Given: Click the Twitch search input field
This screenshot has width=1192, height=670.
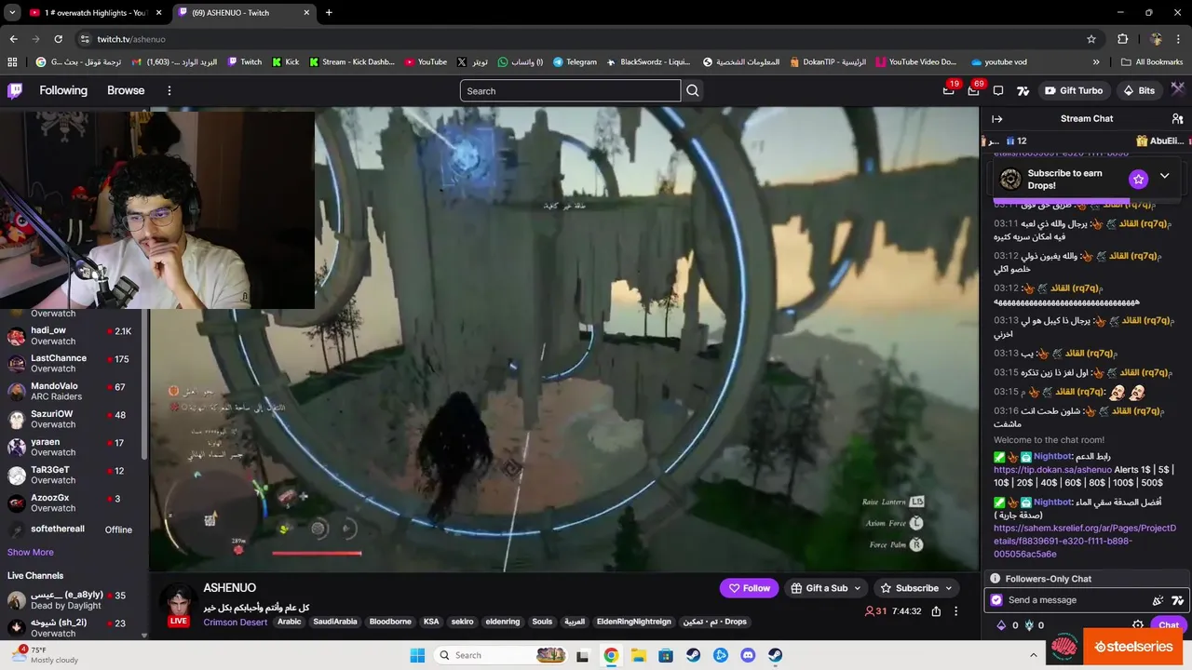Looking at the screenshot, I should pos(570,90).
